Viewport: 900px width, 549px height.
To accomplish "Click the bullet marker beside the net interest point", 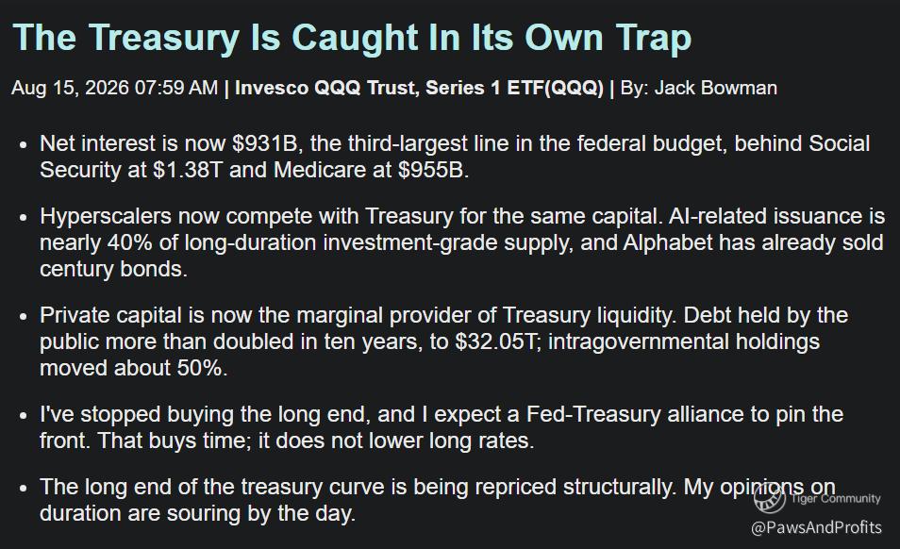I will coord(23,144).
